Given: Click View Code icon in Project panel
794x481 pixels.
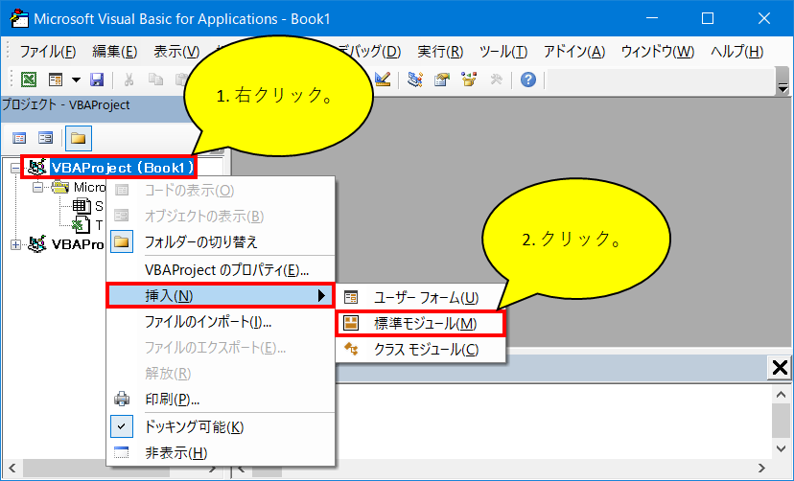Looking at the screenshot, I should coord(19,138).
